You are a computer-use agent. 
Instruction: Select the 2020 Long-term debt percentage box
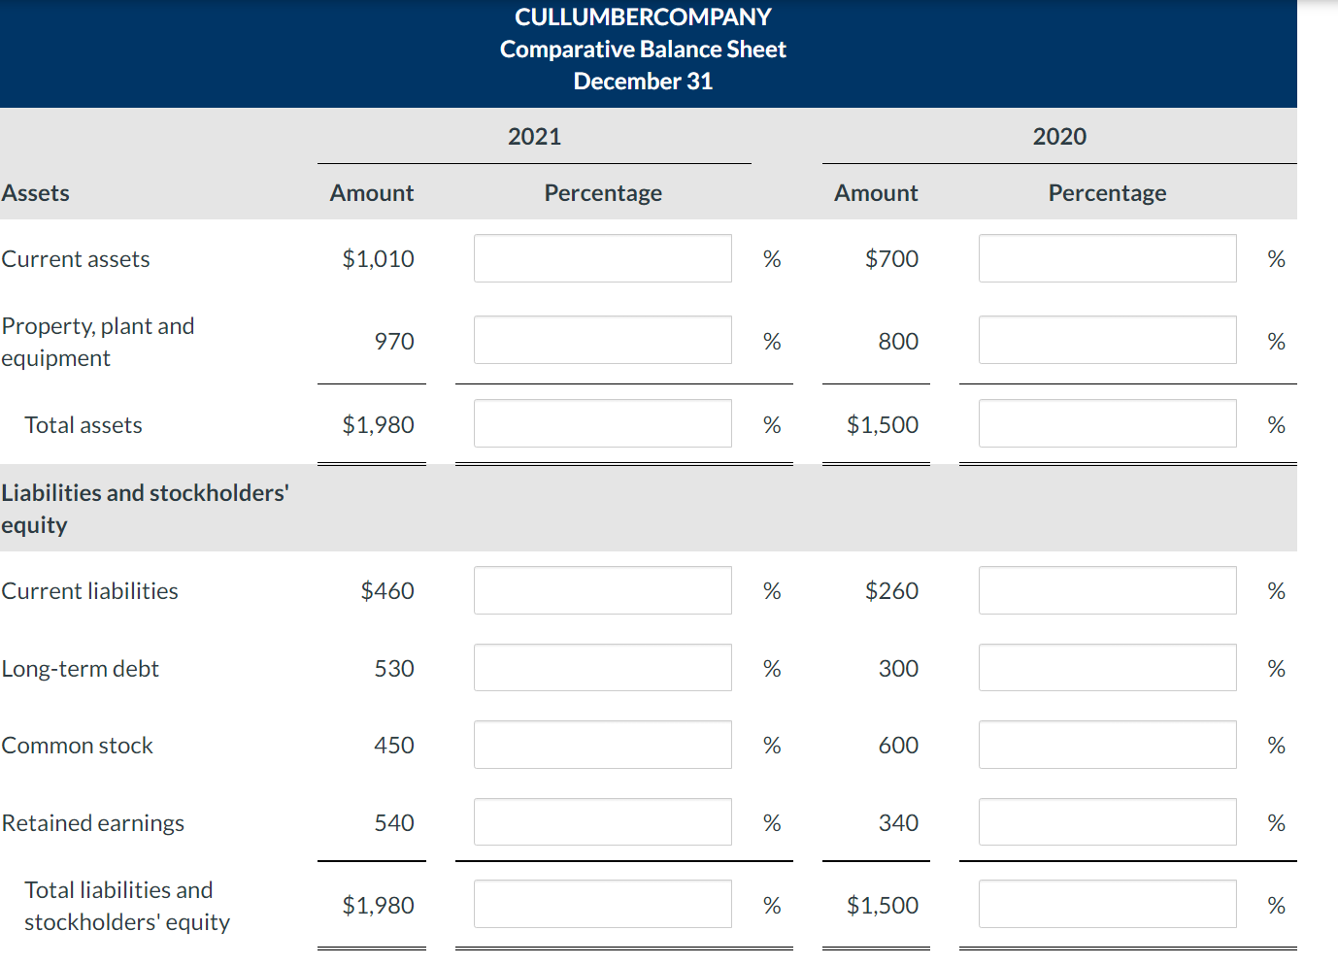[1108, 668]
